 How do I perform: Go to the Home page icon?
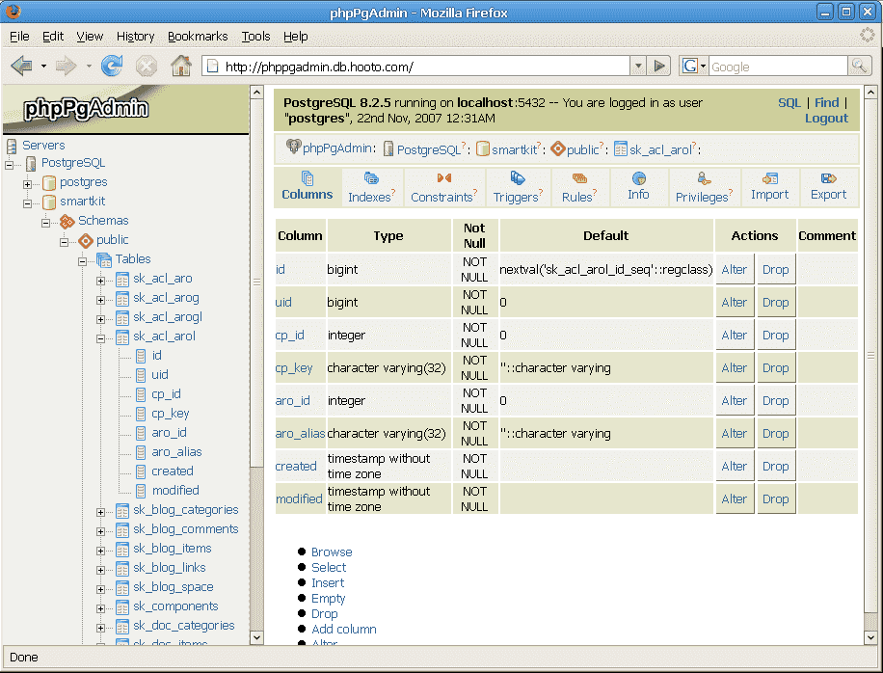(181, 66)
